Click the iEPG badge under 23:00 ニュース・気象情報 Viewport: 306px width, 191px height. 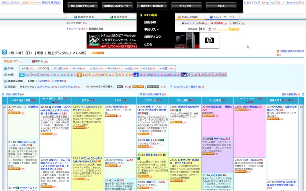[14, 113]
